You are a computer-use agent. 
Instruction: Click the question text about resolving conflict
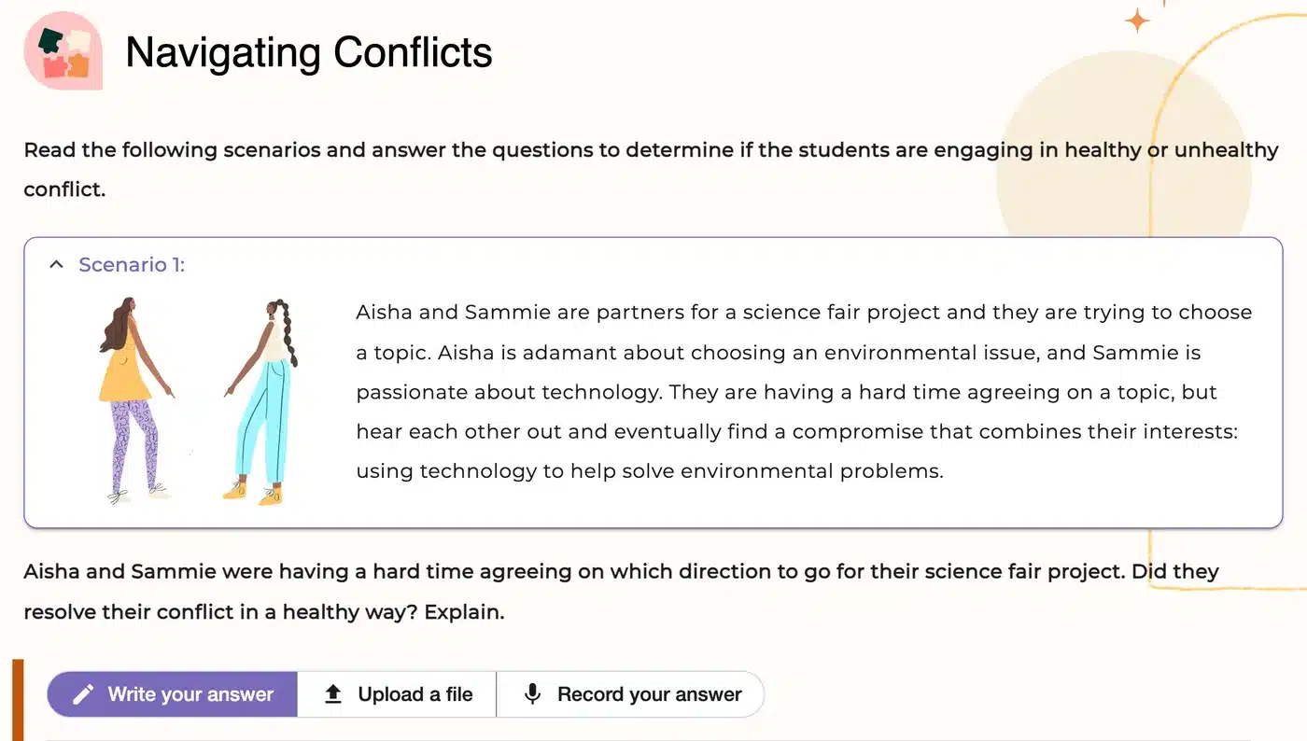[x=621, y=592]
